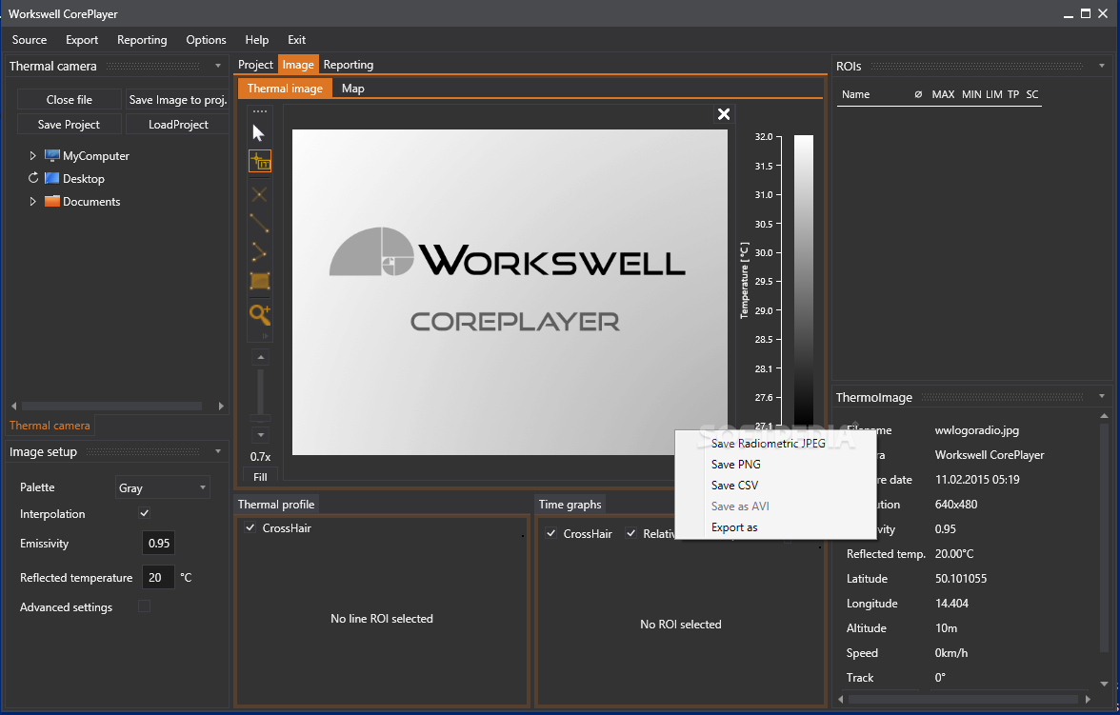Click the grayscale temperature palette bar
1120x715 pixels.
coord(804,282)
